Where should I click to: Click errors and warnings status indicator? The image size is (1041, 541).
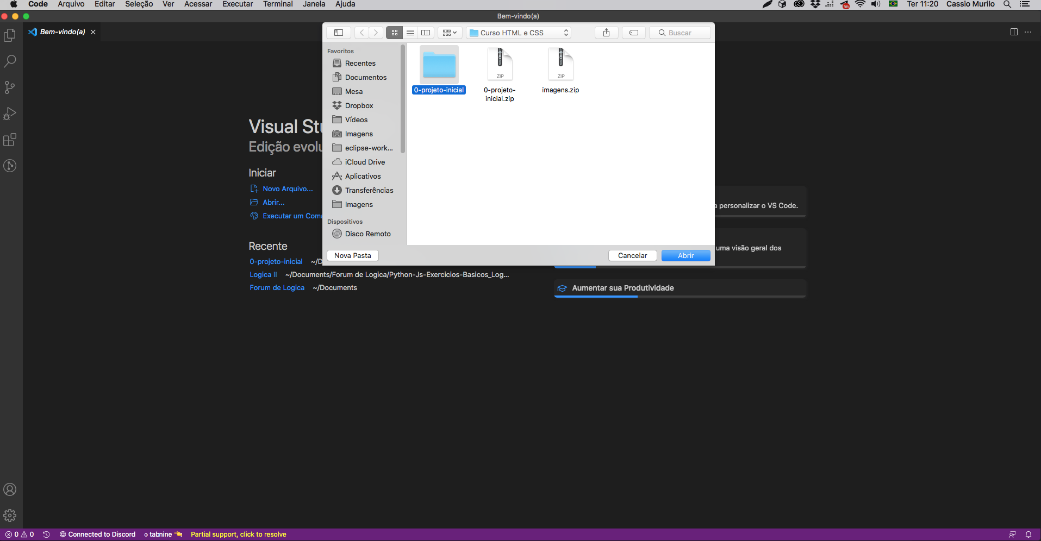coord(20,534)
